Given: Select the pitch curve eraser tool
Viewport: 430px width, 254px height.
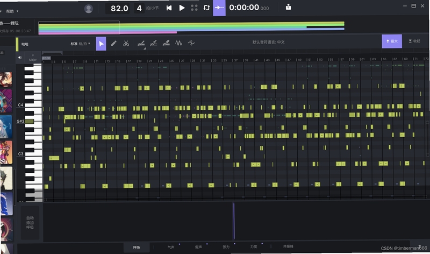Looking at the screenshot, I should pos(166,43).
